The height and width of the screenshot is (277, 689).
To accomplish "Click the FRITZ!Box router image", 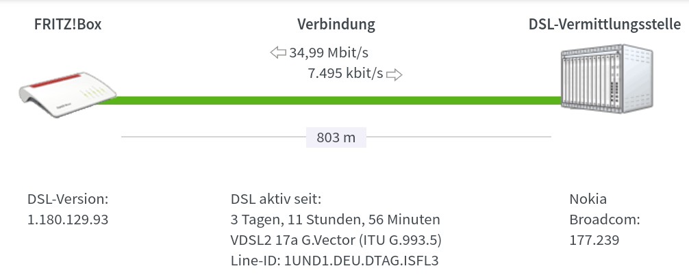I will click(x=68, y=95).
